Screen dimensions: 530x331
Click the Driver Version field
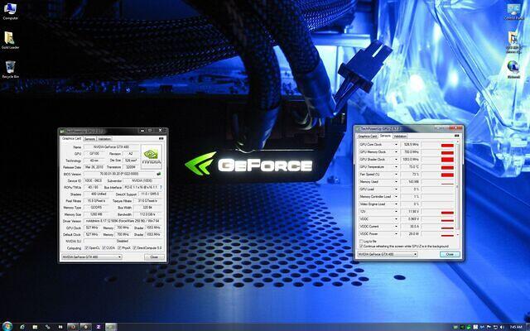[123, 221]
